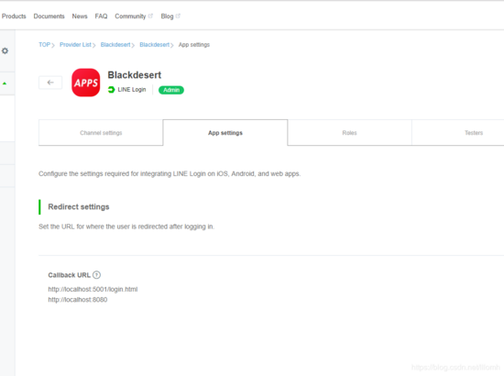Viewport: 504px width, 376px height.
Task: Click the Provider List breadcrumb link
Action: click(x=75, y=45)
